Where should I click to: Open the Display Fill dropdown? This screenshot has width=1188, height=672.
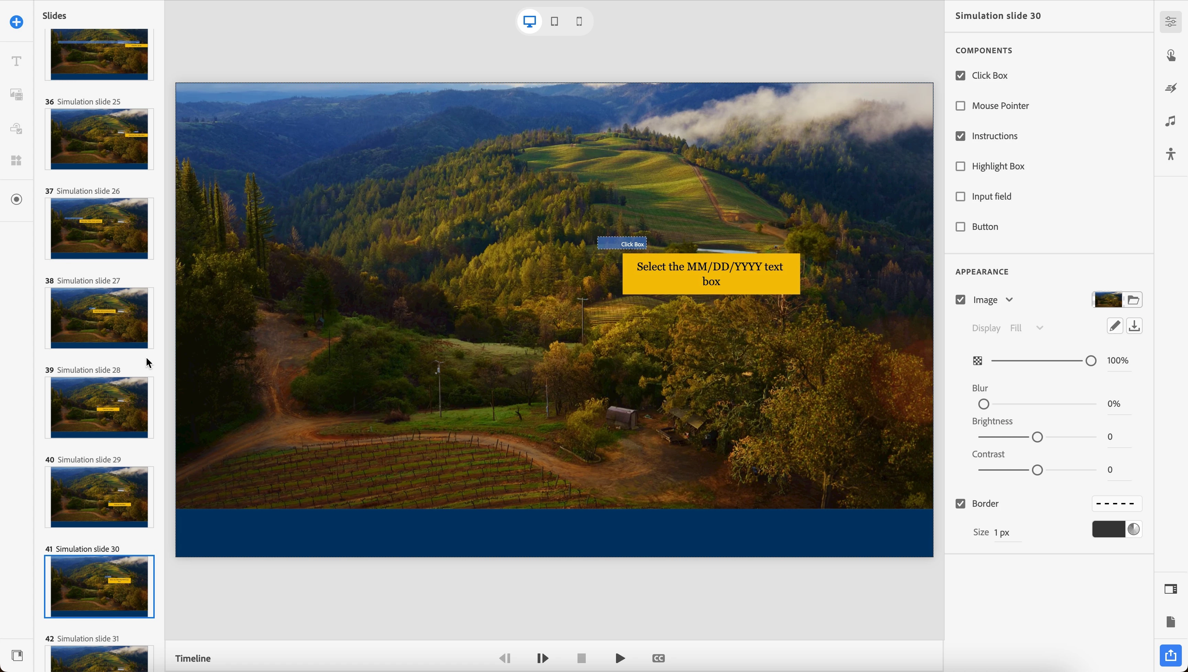click(1026, 328)
